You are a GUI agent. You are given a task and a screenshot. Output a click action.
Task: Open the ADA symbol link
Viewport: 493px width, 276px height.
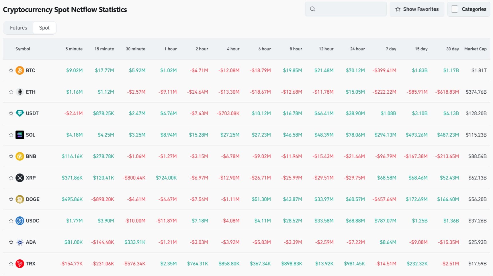pos(31,242)
